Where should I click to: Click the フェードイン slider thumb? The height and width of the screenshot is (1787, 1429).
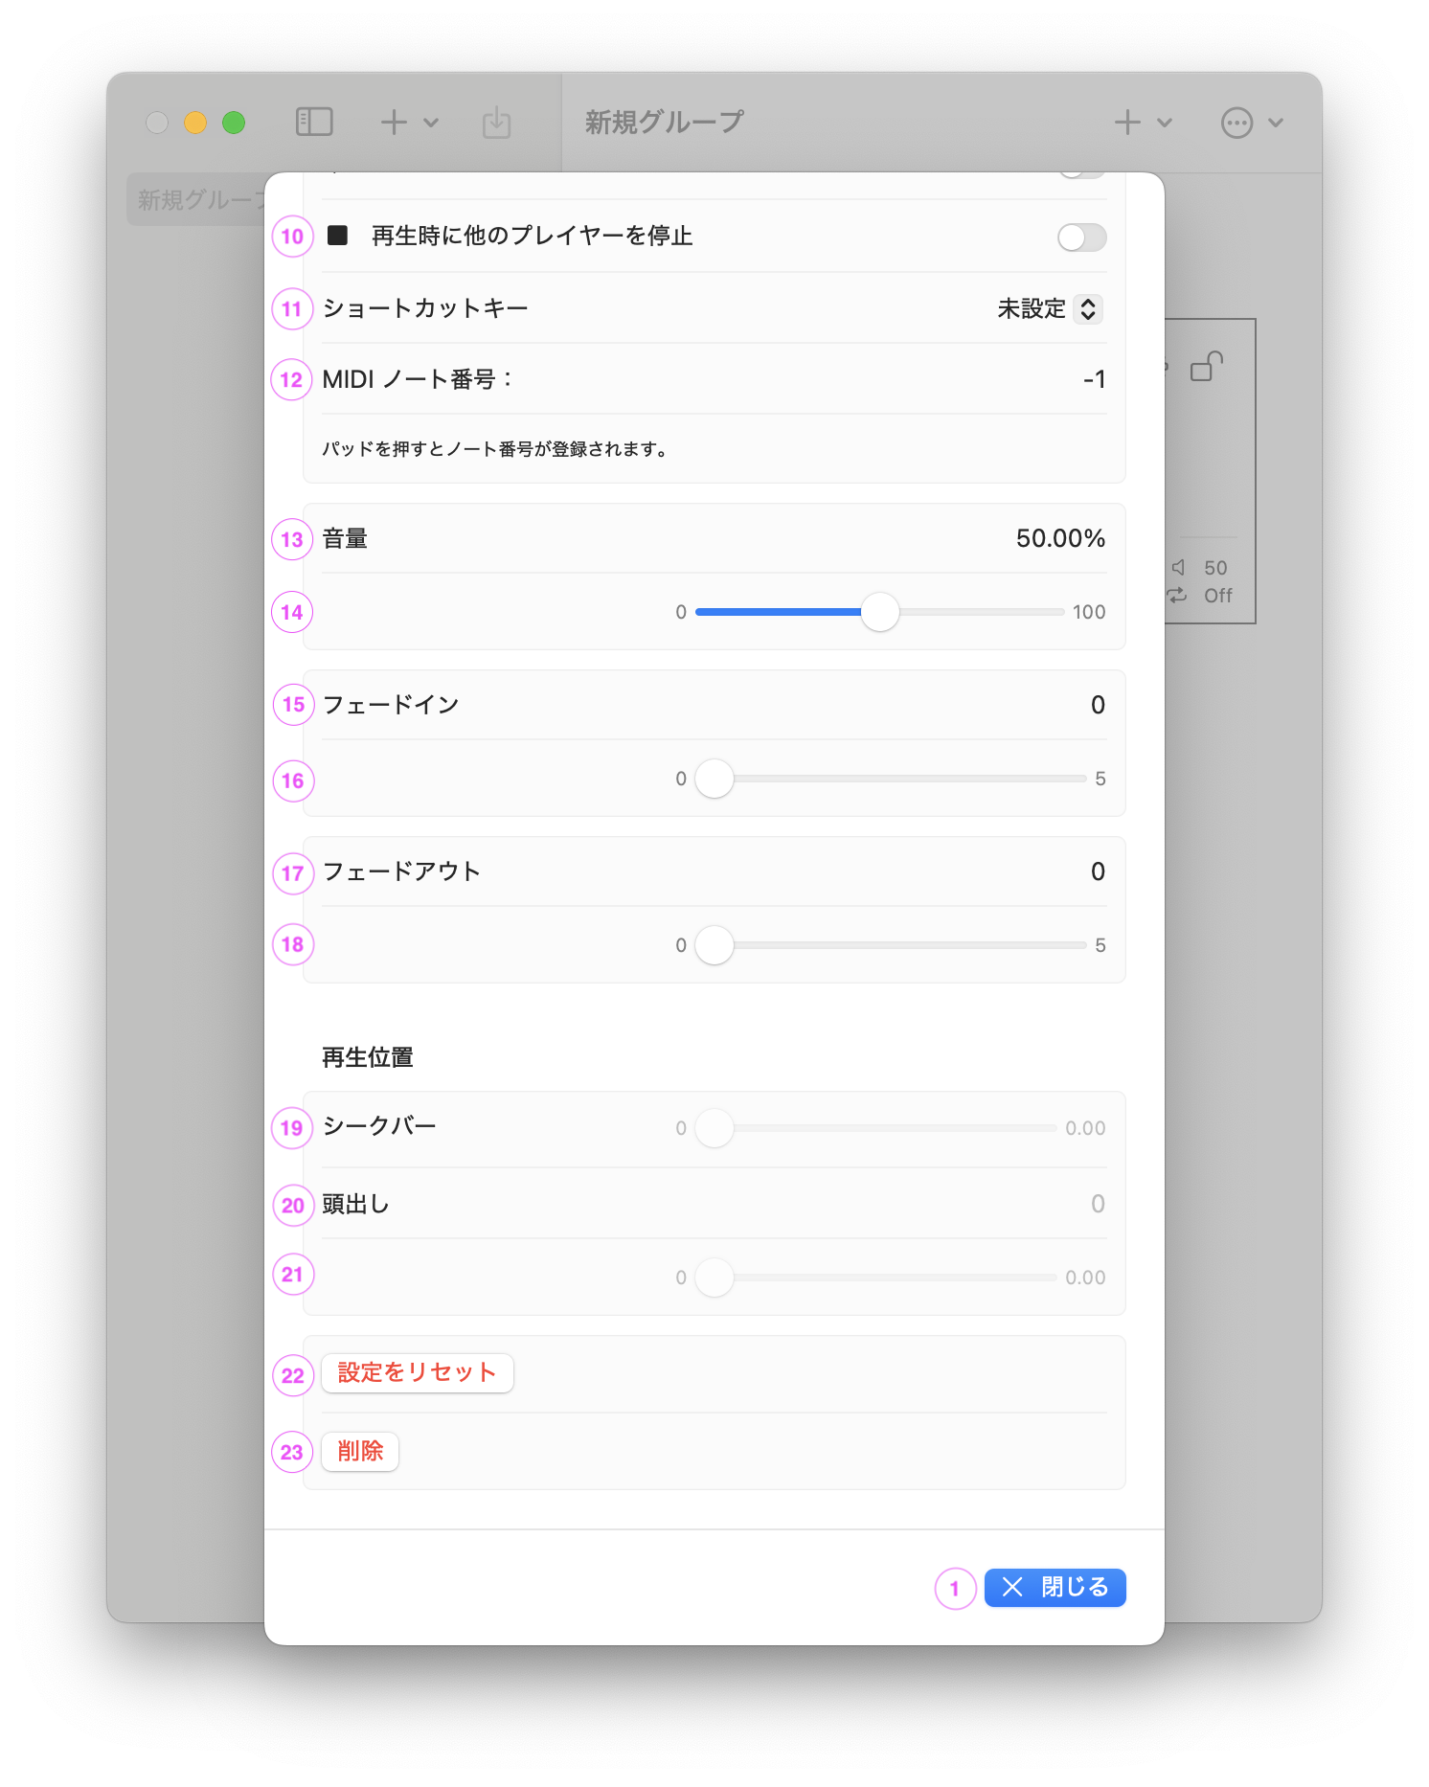[x=714, y=779]
